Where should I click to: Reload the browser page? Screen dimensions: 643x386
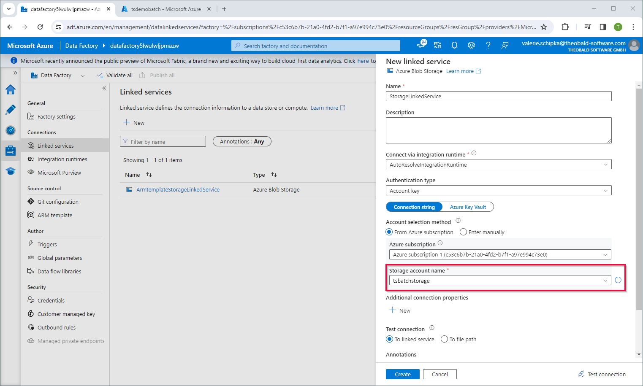(40, 27)
